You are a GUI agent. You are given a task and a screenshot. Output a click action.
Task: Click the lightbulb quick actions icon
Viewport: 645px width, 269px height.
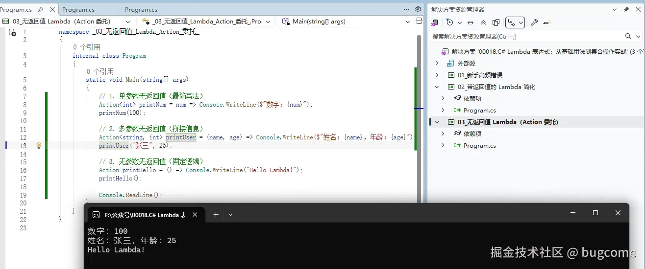[39, 145]
